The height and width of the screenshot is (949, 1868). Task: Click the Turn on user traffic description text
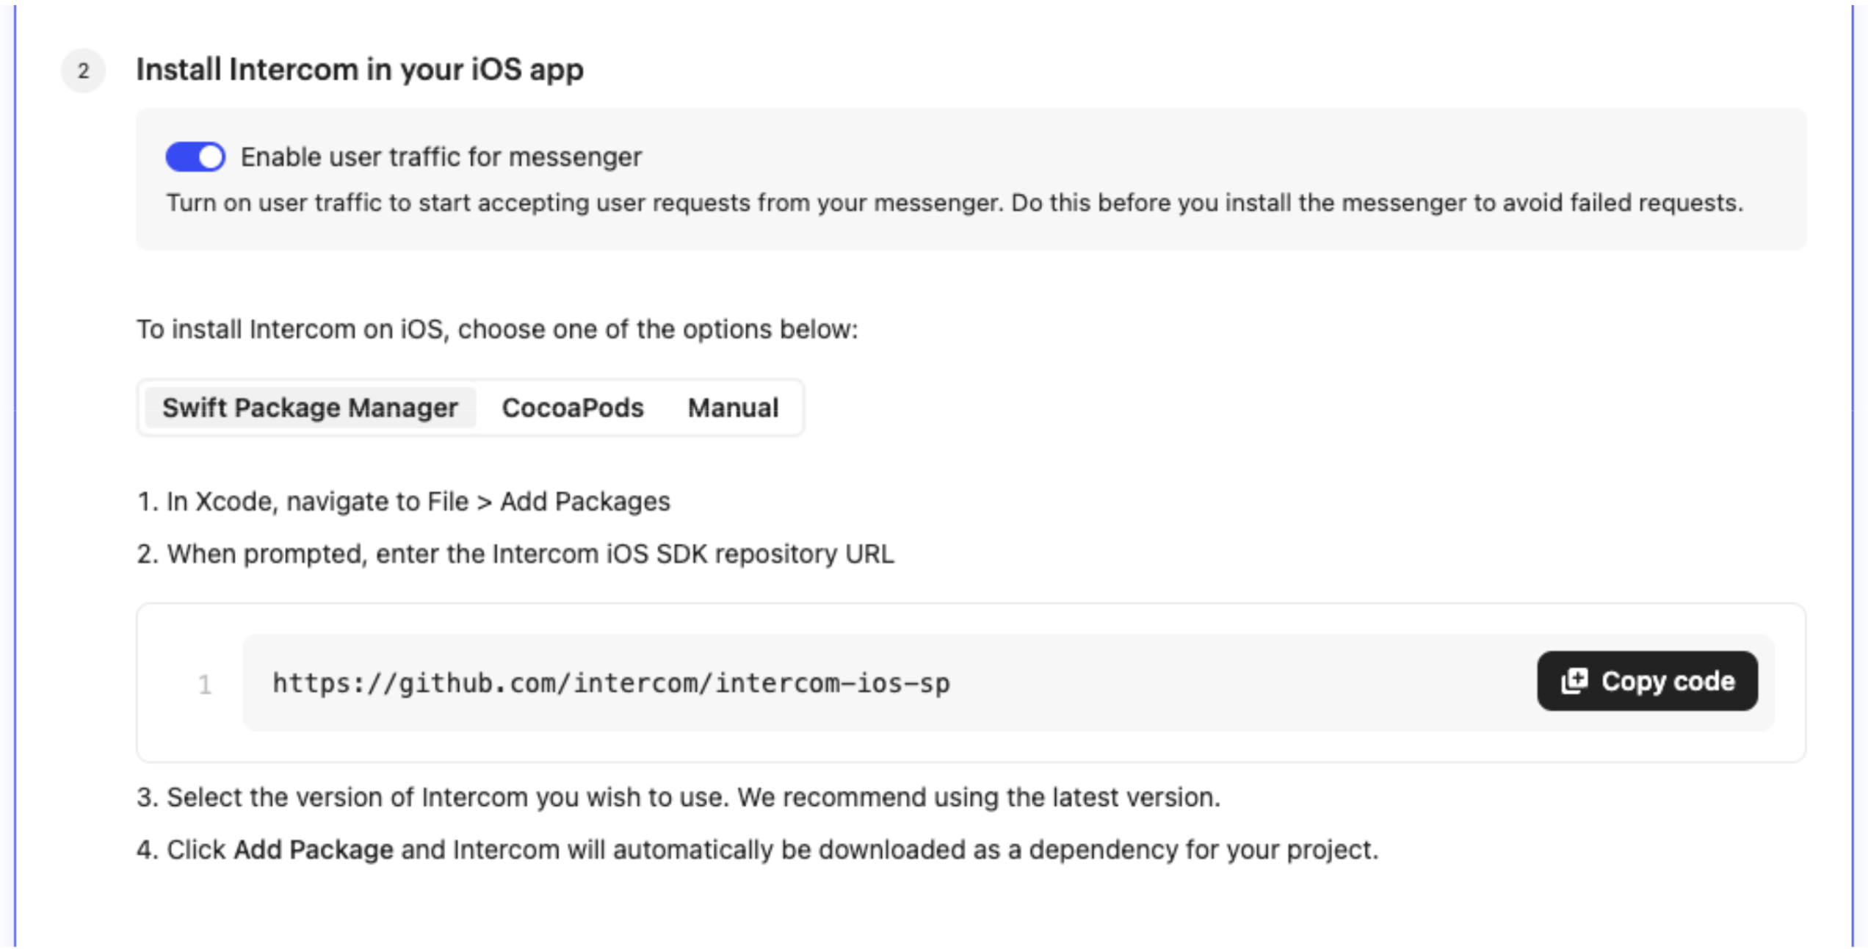tap(955, 203)
